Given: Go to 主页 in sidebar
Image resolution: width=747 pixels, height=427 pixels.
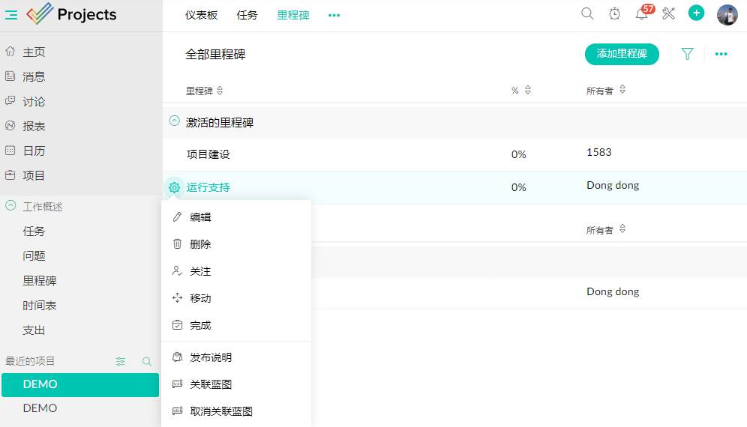Looking at the screenshot, I should click(34, 52).
